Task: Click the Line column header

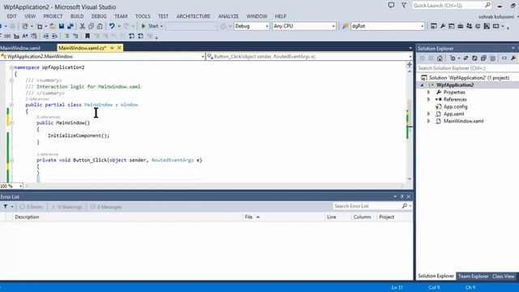Action: 332,217
